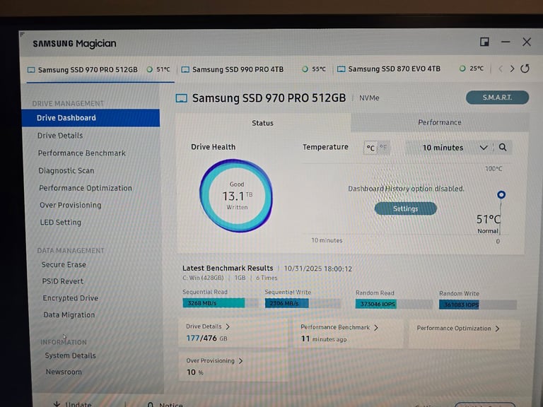Select the Samsung SSD 870 EVO 4TB tab
Screen dimensions: 543x407
pyautogui.click(x=412, y=69)
